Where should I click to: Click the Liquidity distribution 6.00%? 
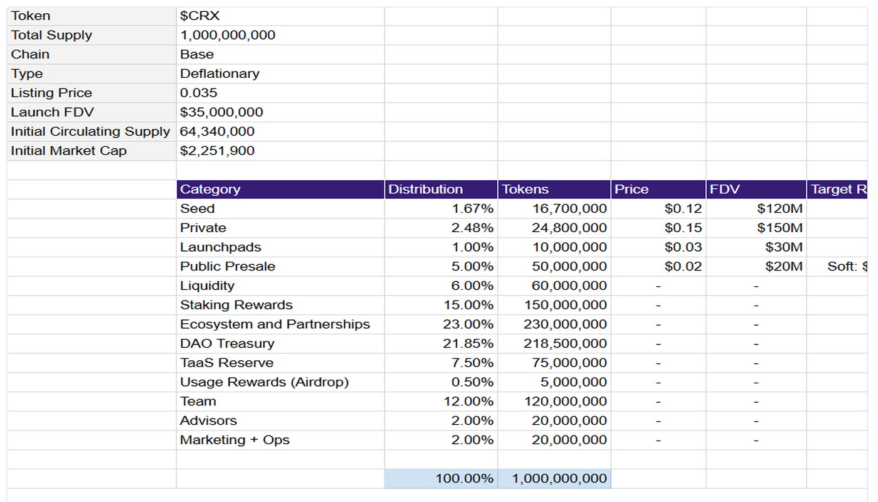442,286
